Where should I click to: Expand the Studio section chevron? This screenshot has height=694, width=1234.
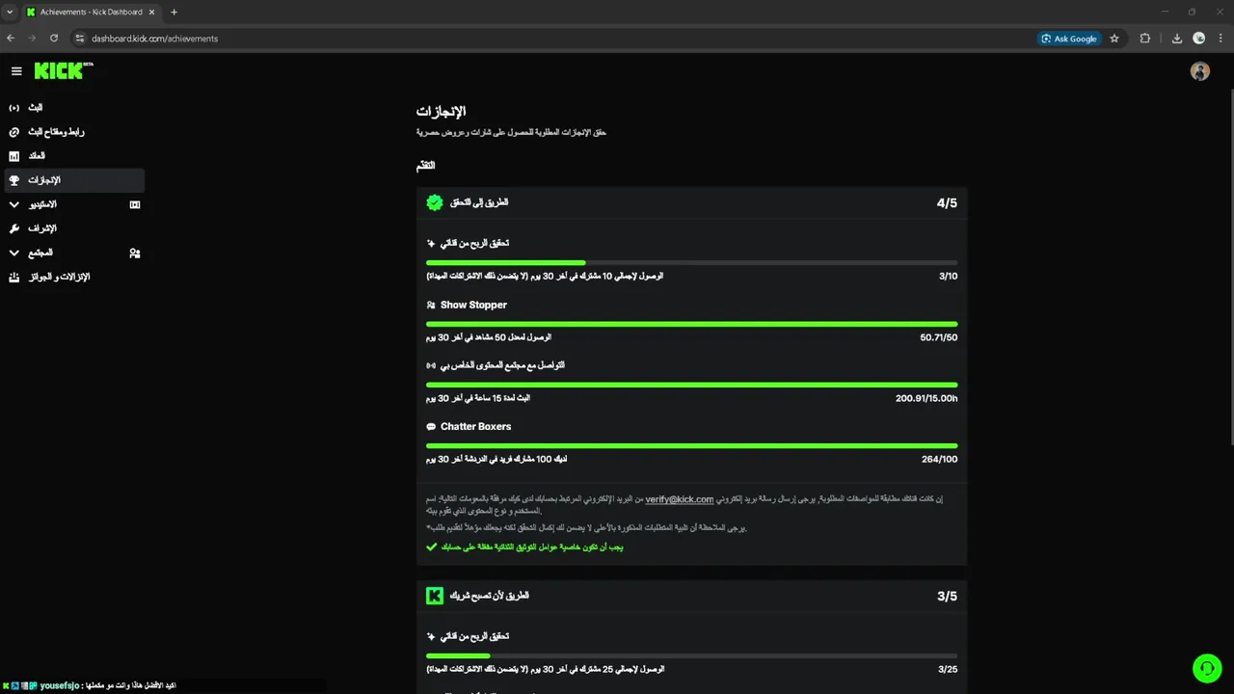(13, 204)
